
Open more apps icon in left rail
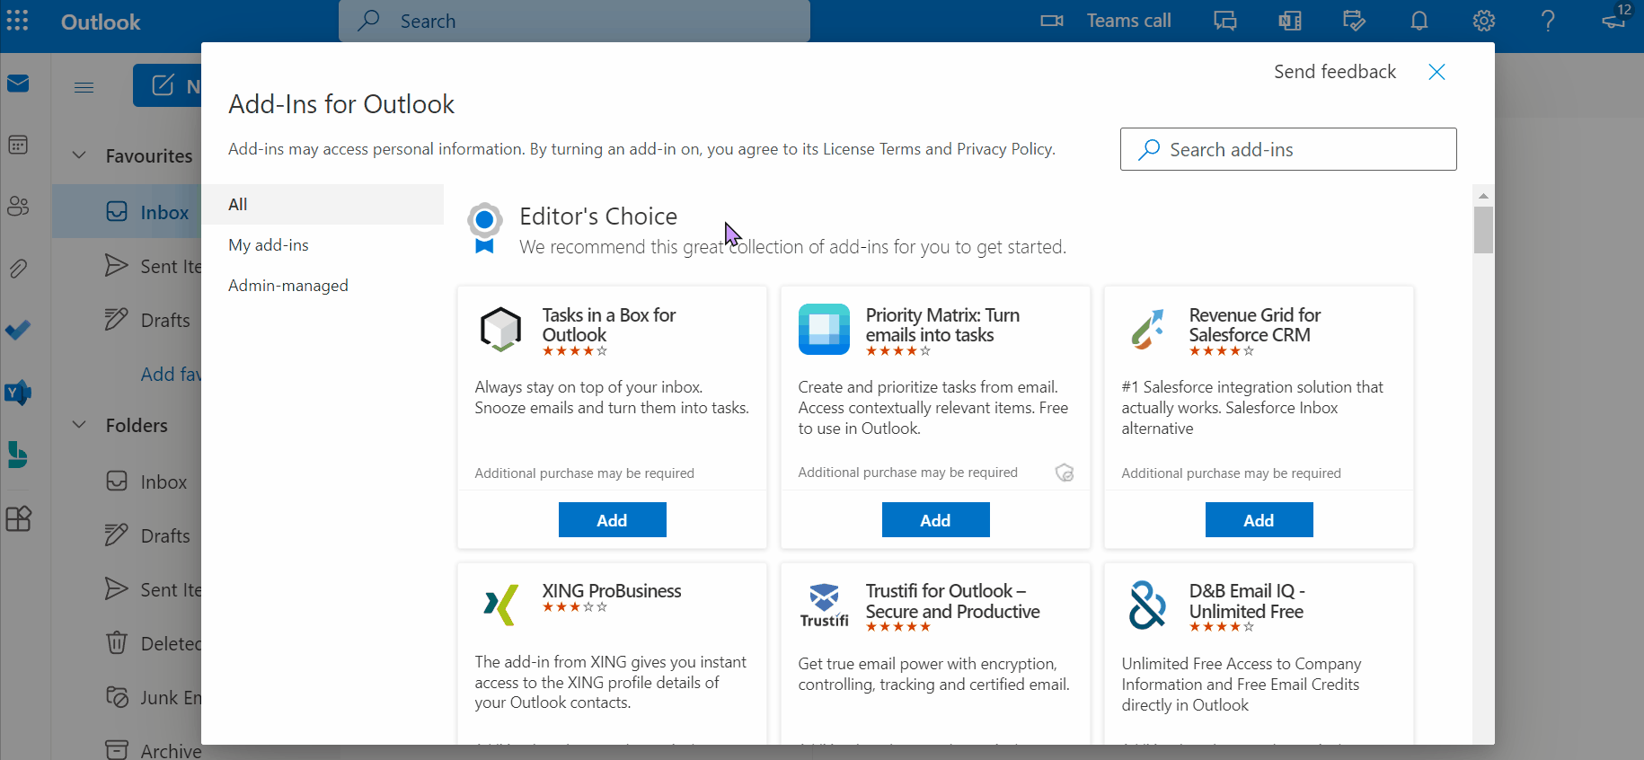[x=18, y=518]
